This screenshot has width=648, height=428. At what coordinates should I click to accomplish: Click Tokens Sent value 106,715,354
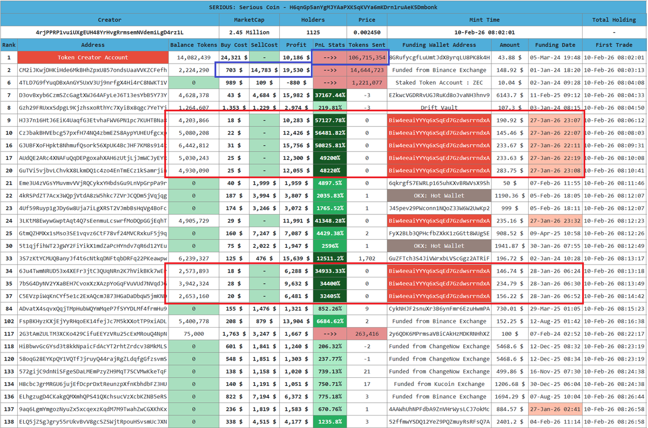(x=367, y=57)
